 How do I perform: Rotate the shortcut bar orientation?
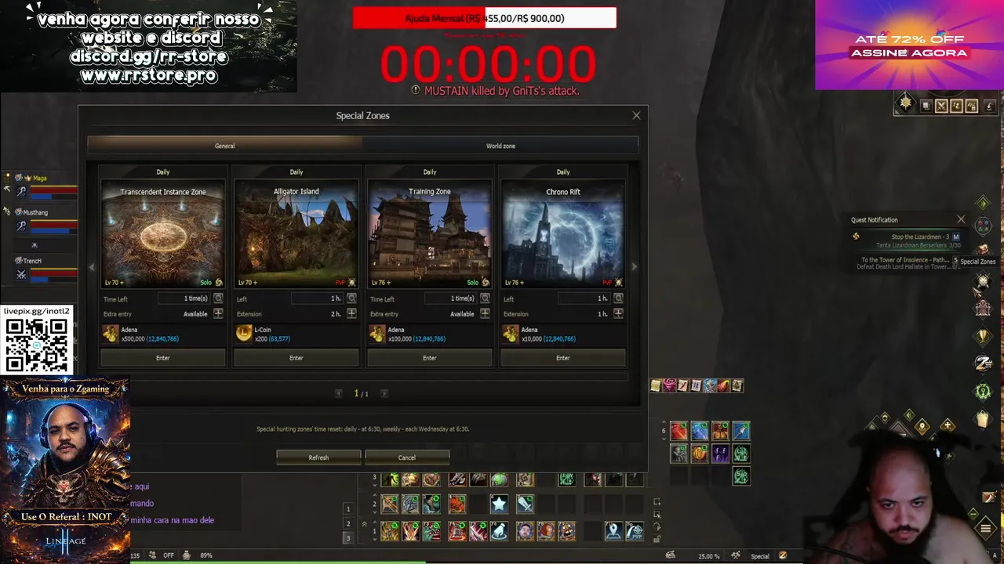click(x=657, y=527)
